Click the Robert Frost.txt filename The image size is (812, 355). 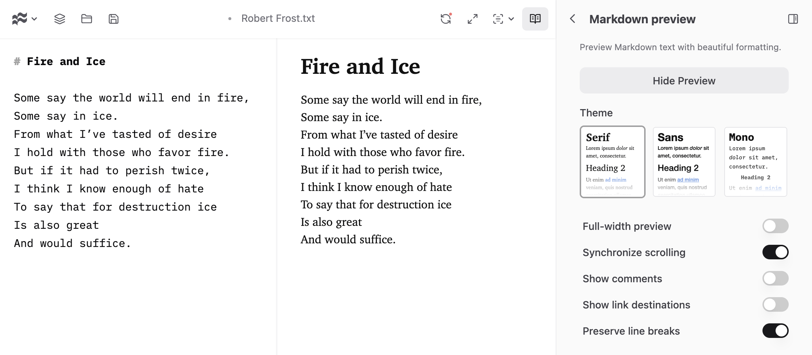(278, 18)
